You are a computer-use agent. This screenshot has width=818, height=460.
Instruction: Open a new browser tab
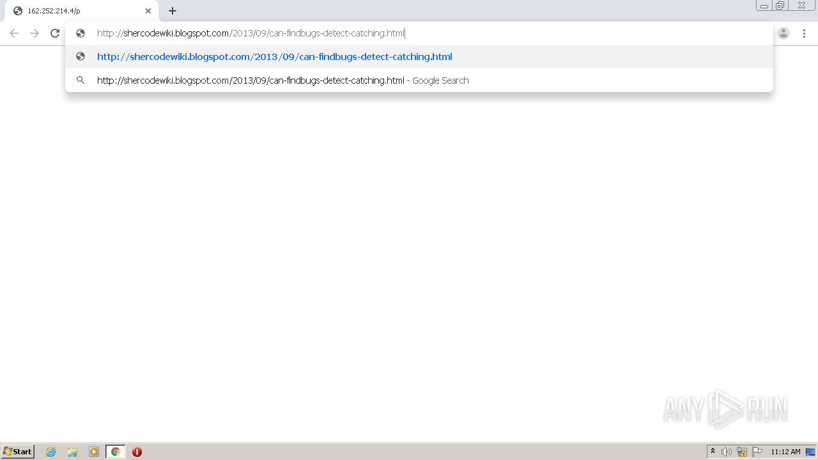173,11
